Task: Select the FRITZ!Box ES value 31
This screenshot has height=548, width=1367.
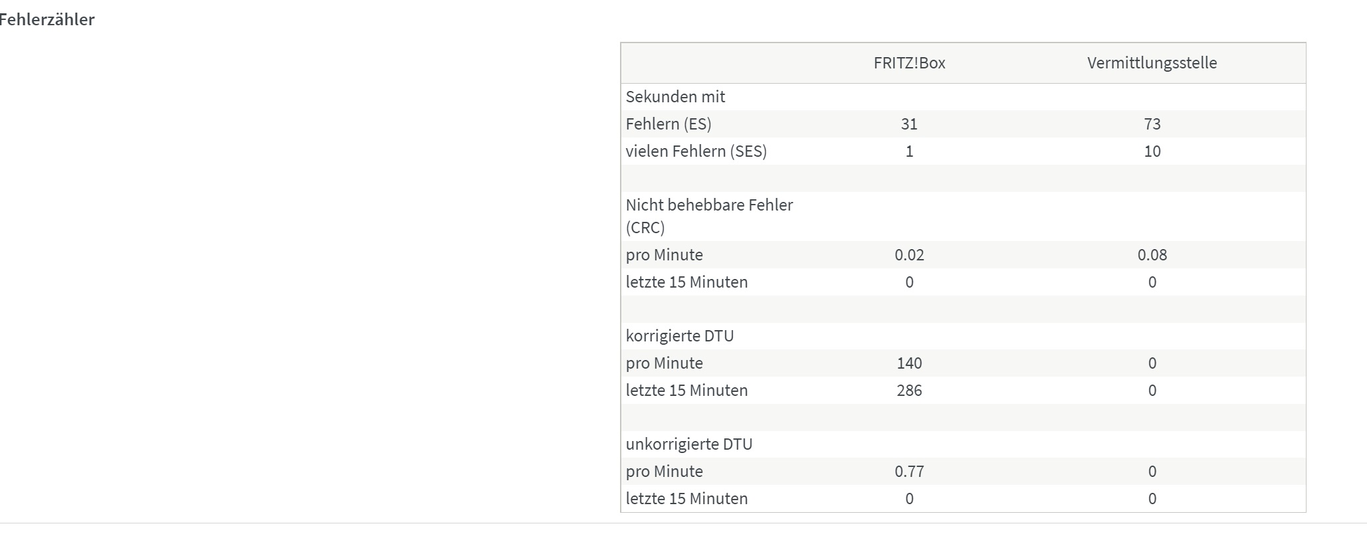Action: pyautogui.click(x=909, y=124)
